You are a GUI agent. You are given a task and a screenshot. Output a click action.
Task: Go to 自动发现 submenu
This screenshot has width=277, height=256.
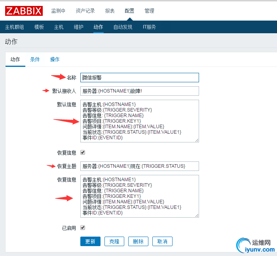pyautogui.click(x=123, y=27)
